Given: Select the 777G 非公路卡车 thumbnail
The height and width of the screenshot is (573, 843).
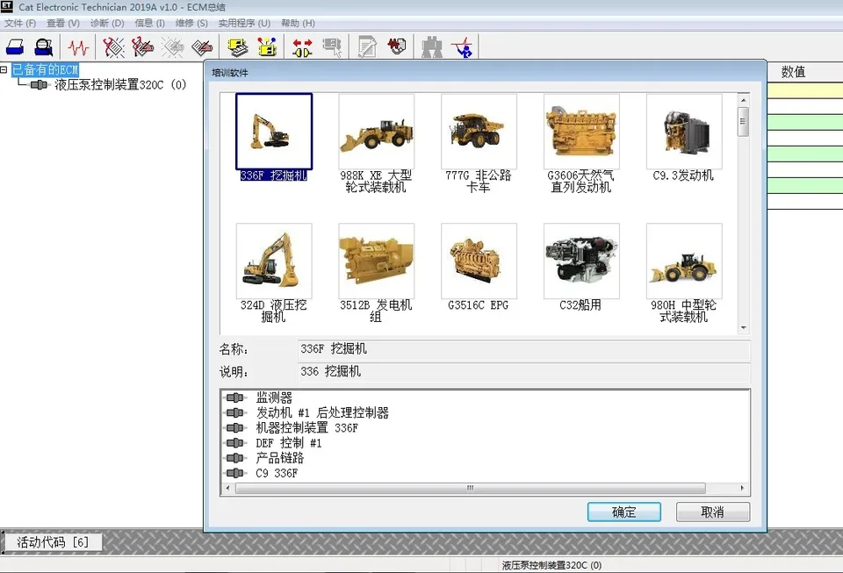Looking at the screenshot, I should [x=479, y=132].
